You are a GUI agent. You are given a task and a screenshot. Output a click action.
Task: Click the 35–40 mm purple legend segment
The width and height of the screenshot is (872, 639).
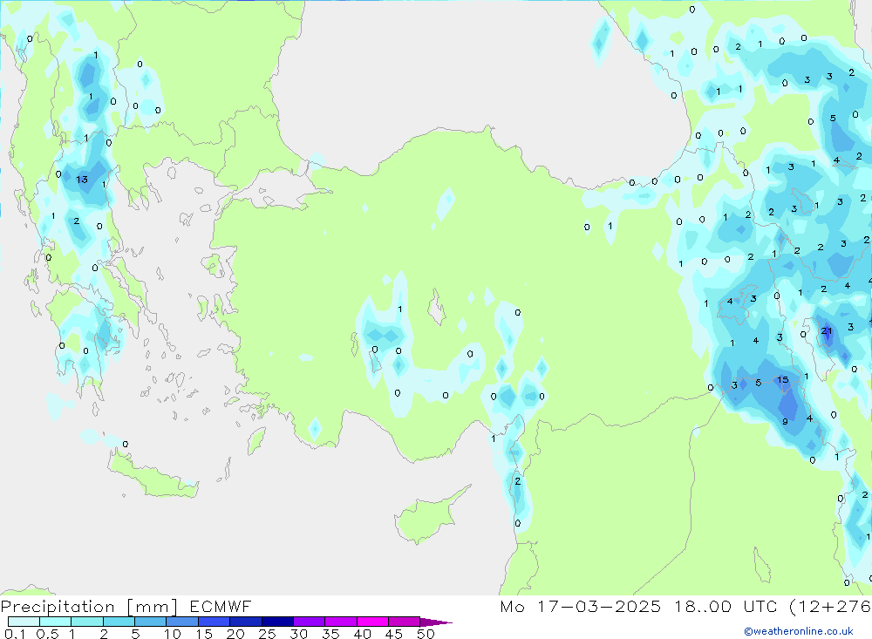coord(341,622)
